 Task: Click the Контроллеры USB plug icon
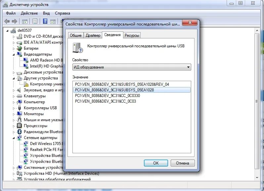[x=20, y=108]
